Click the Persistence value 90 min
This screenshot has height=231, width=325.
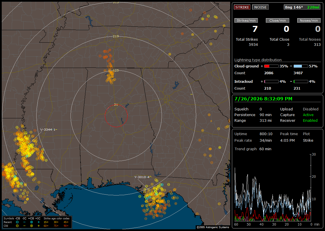pyautogui.click(x=266, y=115)
